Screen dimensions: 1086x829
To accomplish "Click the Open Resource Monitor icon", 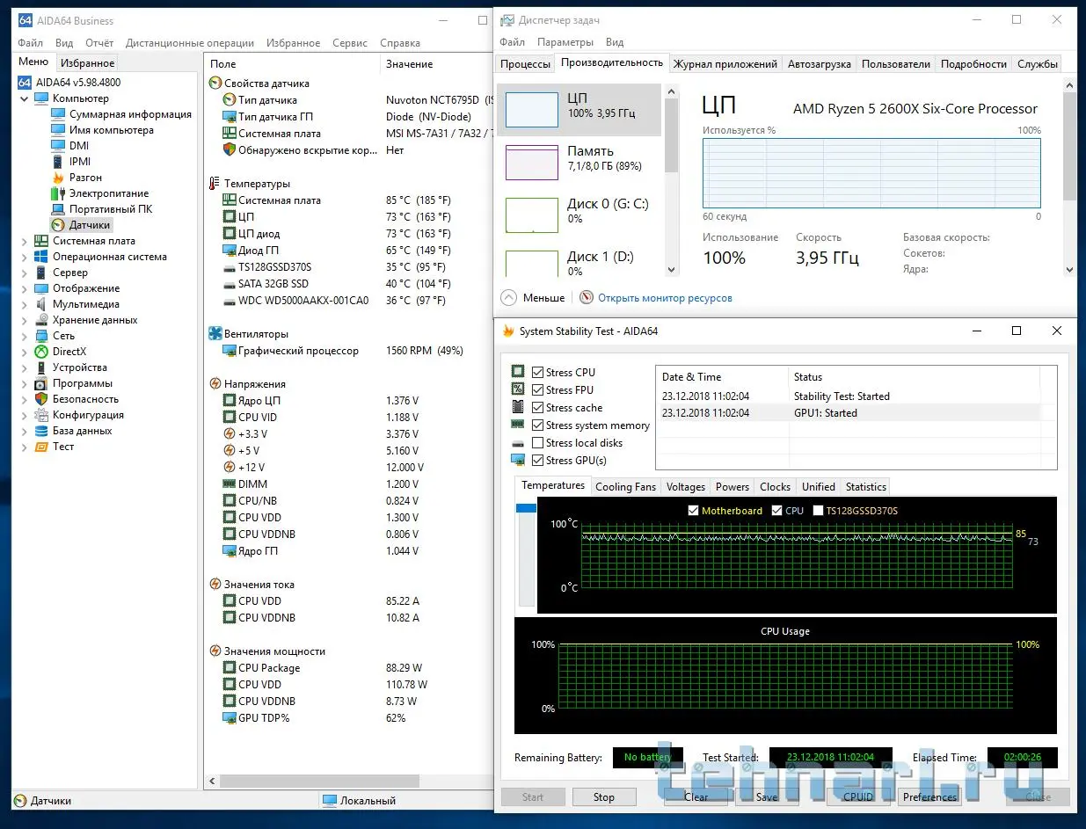I will point(587,298).
